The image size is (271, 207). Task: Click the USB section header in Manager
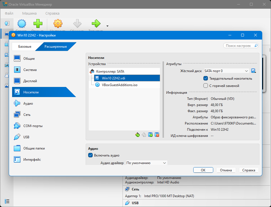click(135, 203)
